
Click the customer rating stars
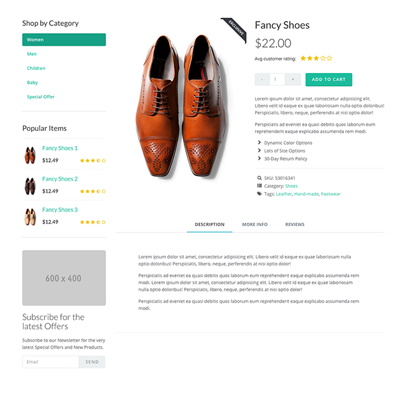pos(316,58)
